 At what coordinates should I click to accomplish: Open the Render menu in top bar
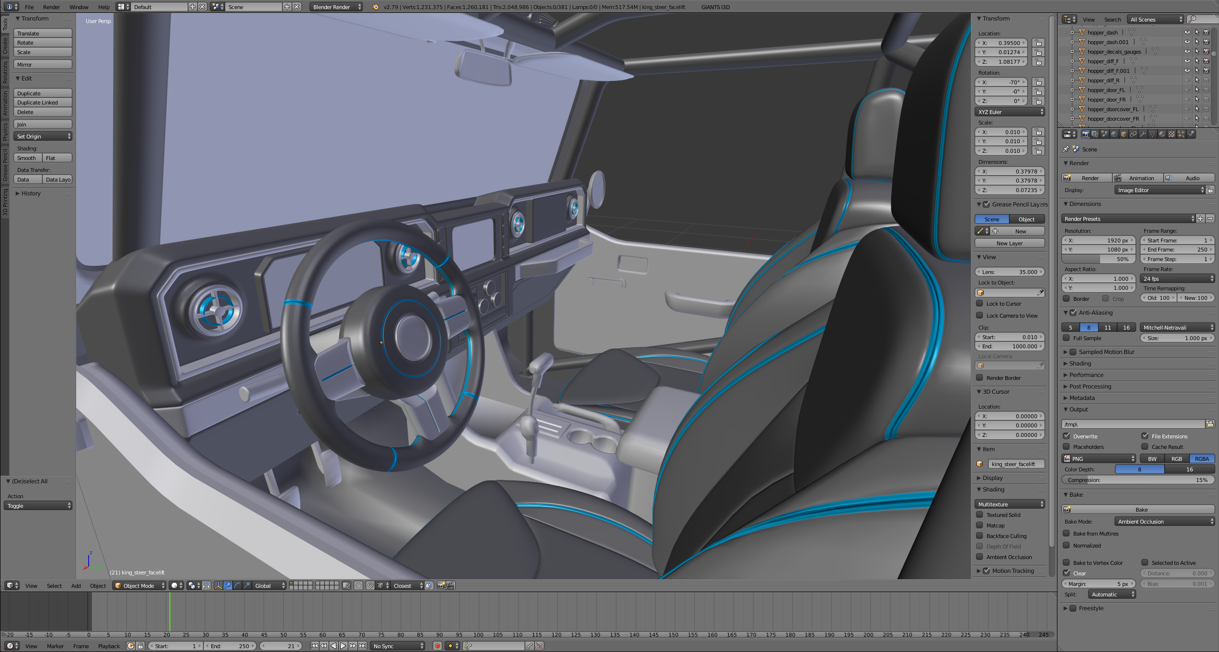pos(51,7)
